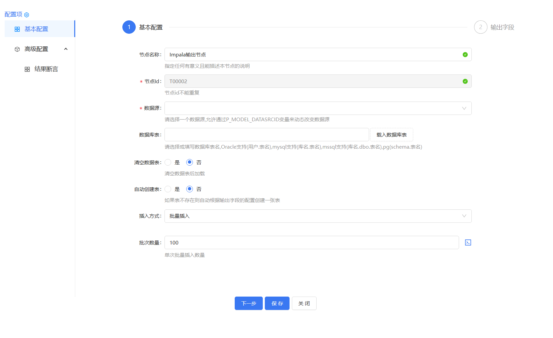Select 是 for 自动创建表

[168, 189]
